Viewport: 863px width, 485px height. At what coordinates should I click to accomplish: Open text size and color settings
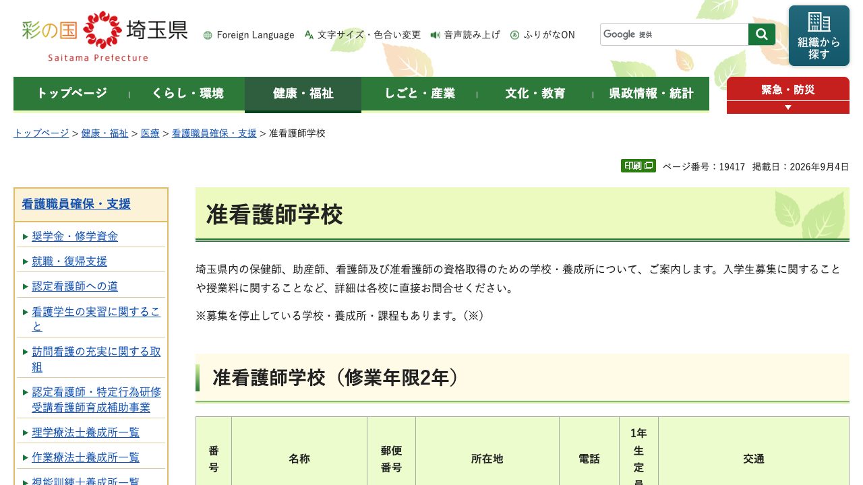coord(363,35)
